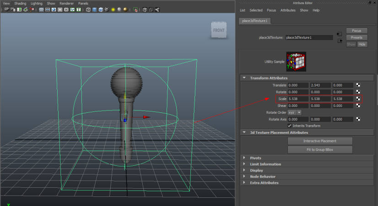
Task: Select the place3dTexture1 tab
Action: click(x=254, y=21)
